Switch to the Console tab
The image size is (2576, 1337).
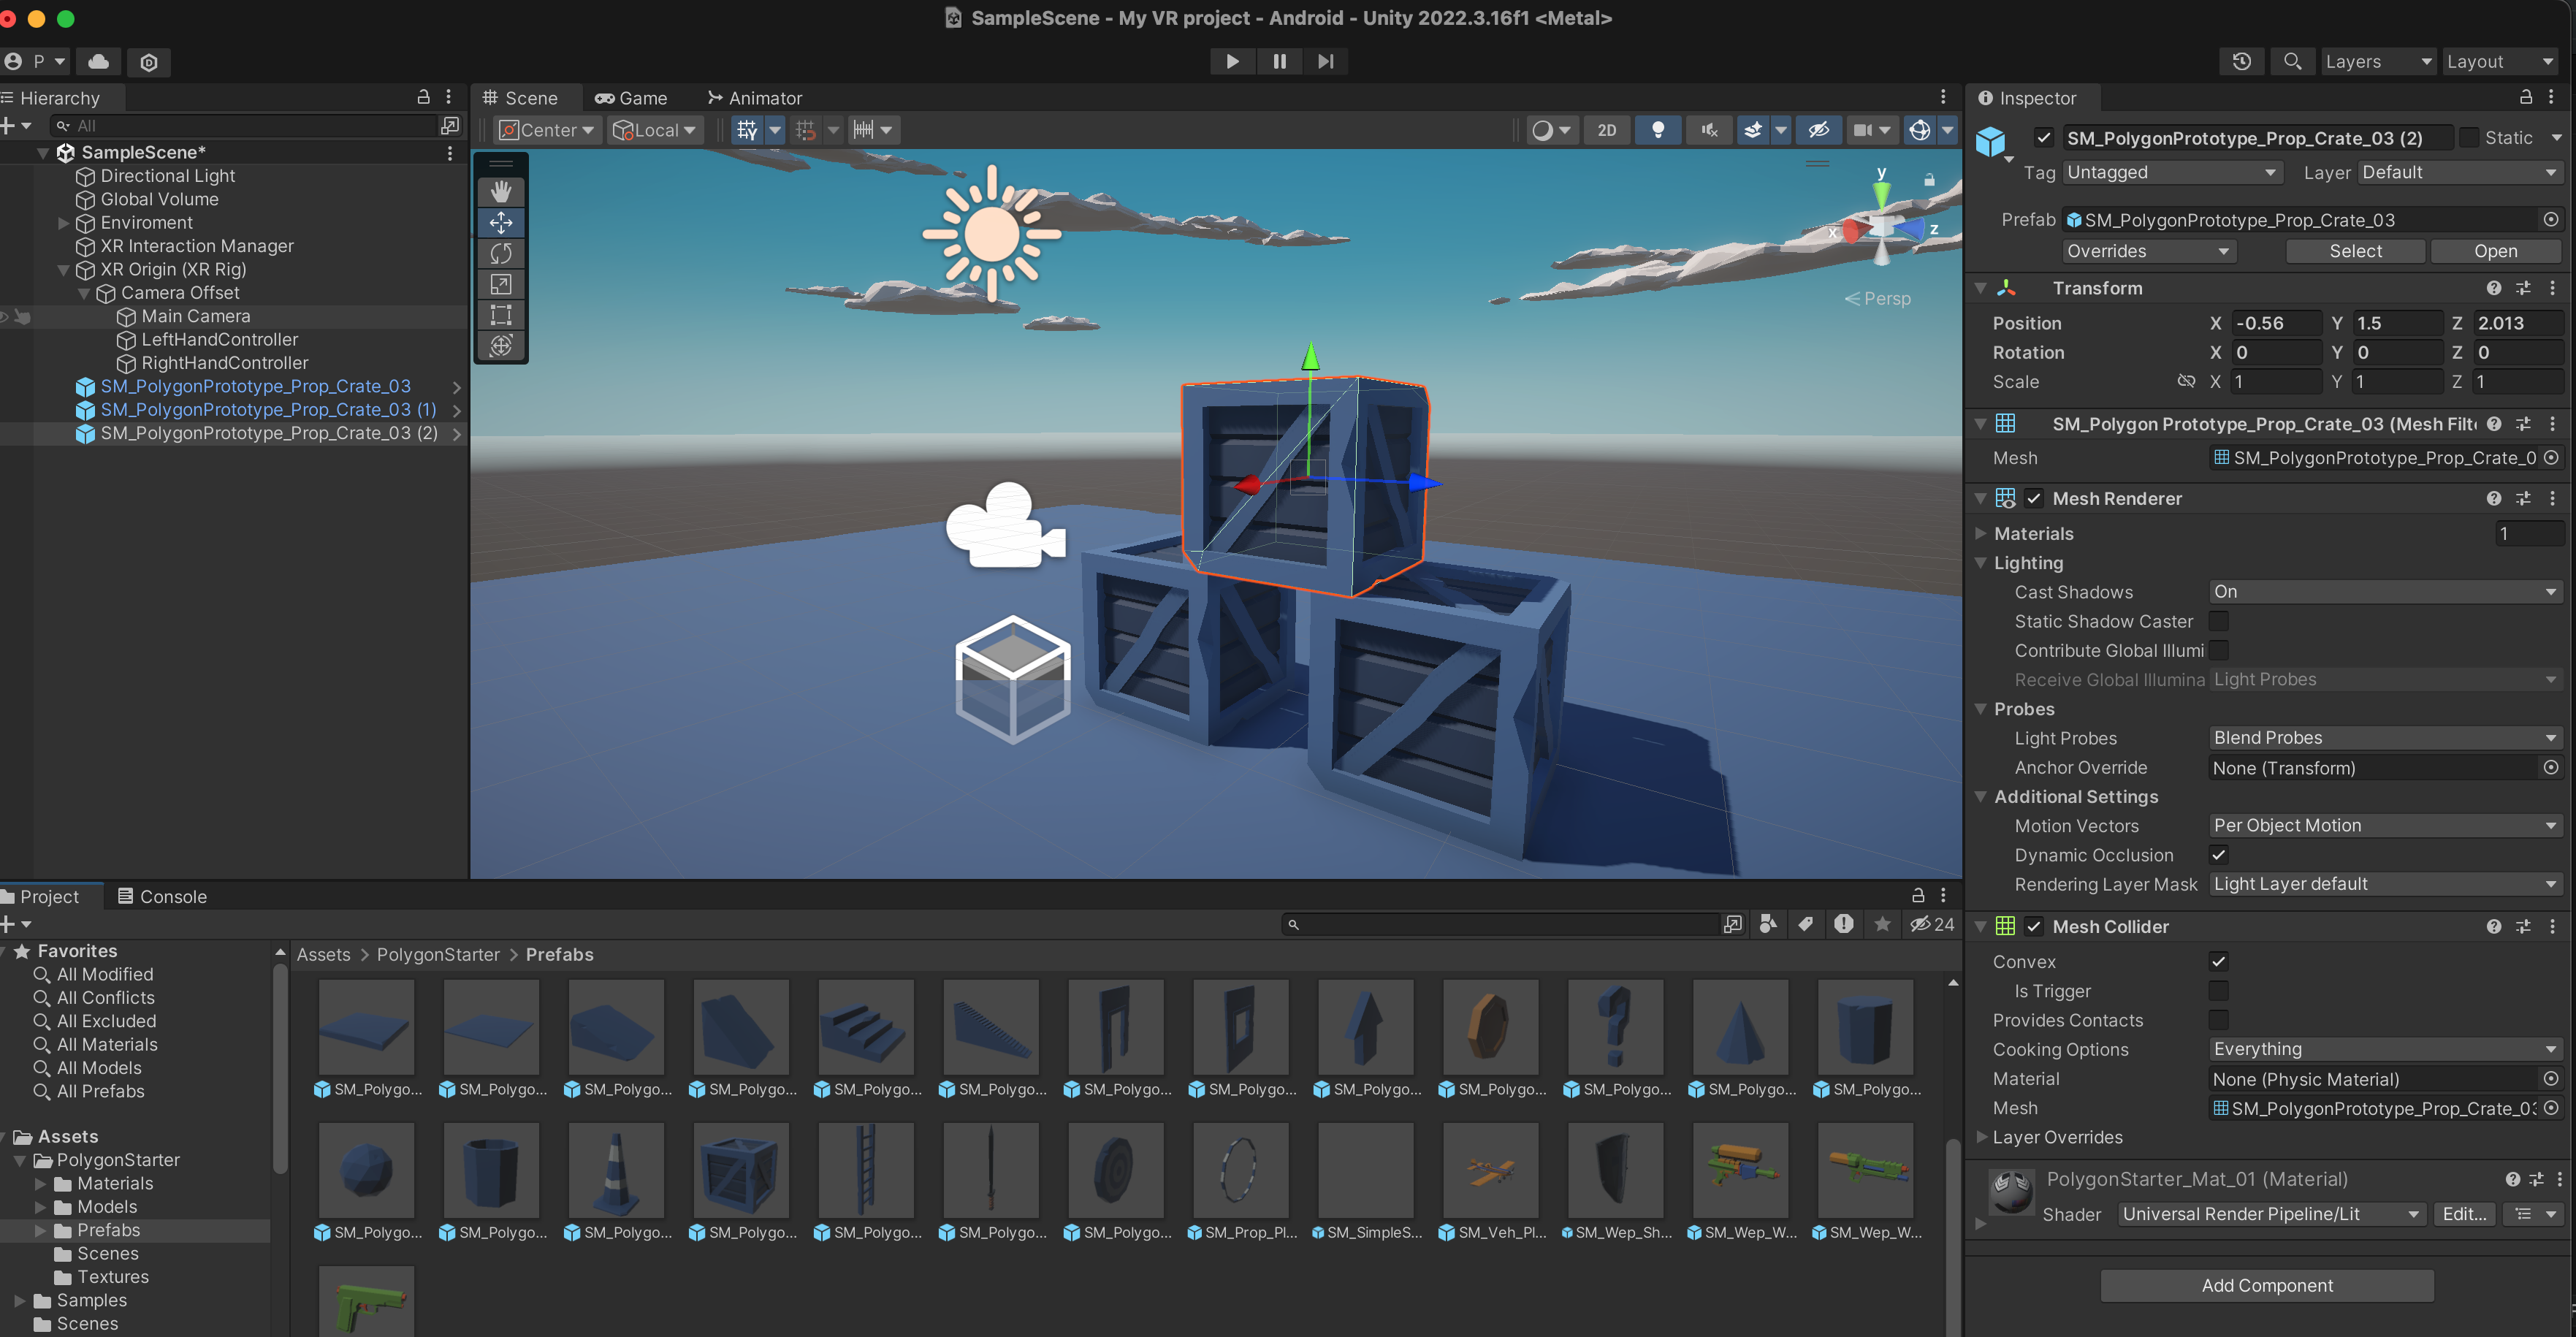(x=162, y=896)
